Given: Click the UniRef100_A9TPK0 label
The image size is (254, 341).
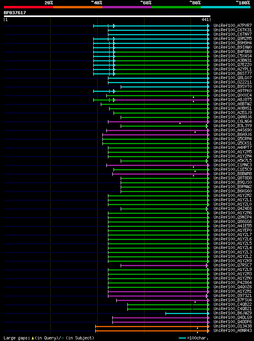Looking at the screenshot, I should coord(233,91).
